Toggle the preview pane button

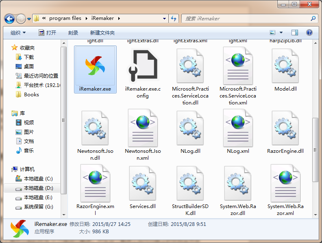[295, 33]
